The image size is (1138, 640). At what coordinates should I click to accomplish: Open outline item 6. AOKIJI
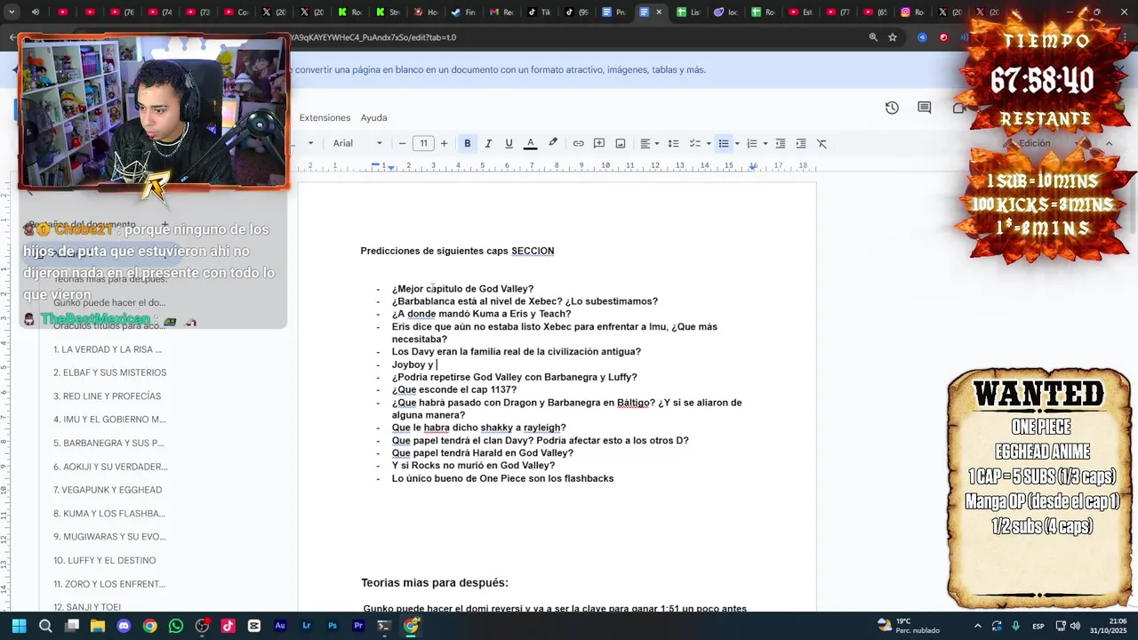[110, 467]
